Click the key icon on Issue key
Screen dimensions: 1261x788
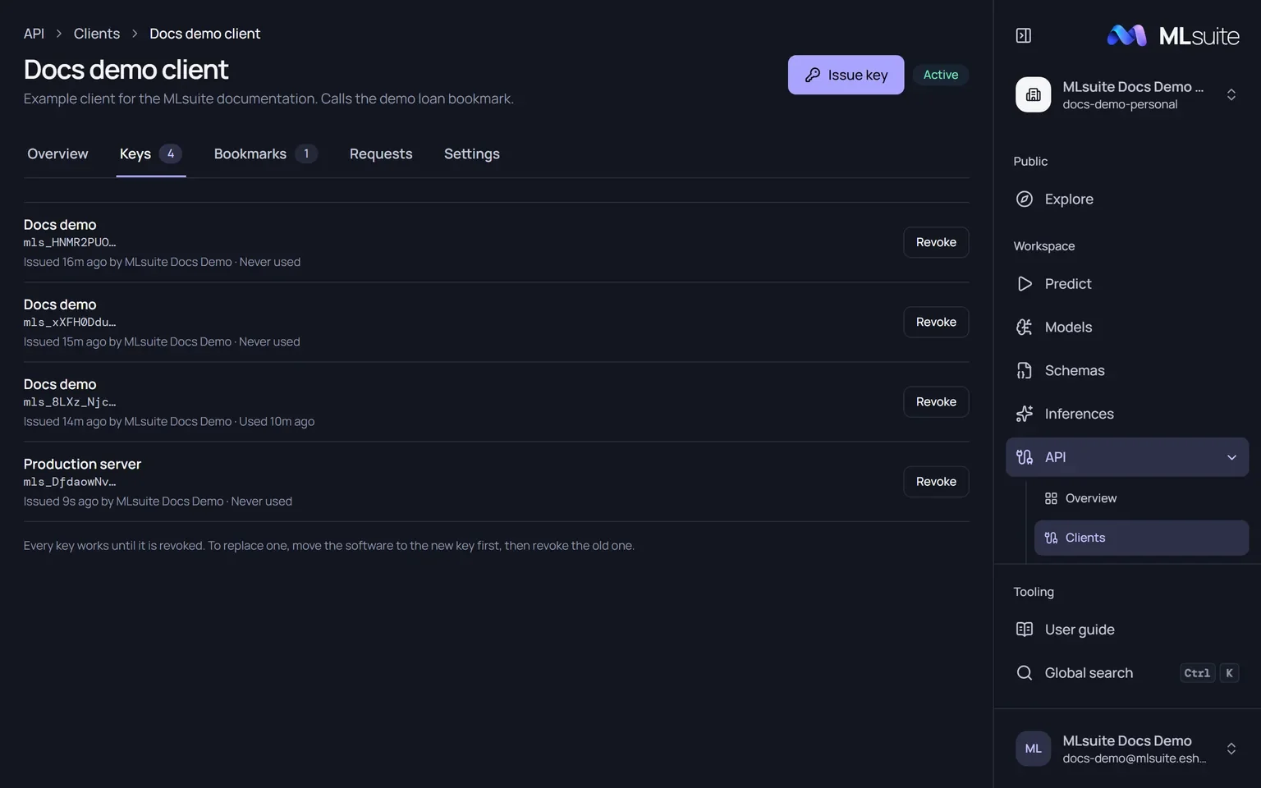pyautogui.click(x=813, y=75)
